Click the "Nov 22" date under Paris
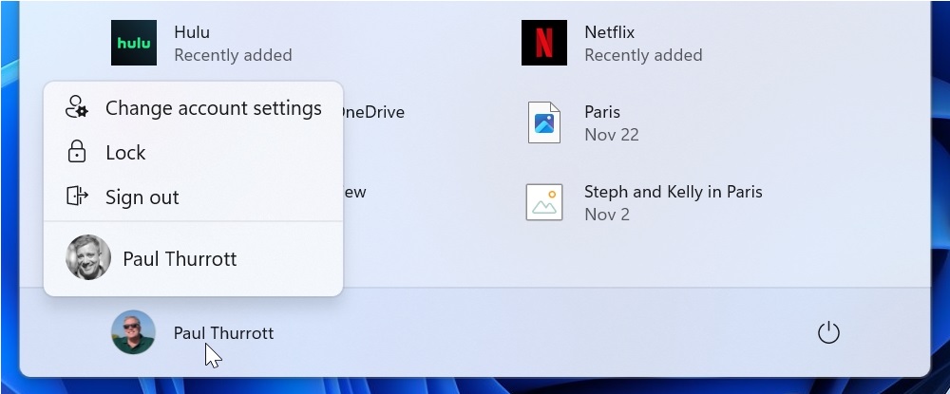Image resolution: width=950 pixels, height=394 pixels. 611,135
